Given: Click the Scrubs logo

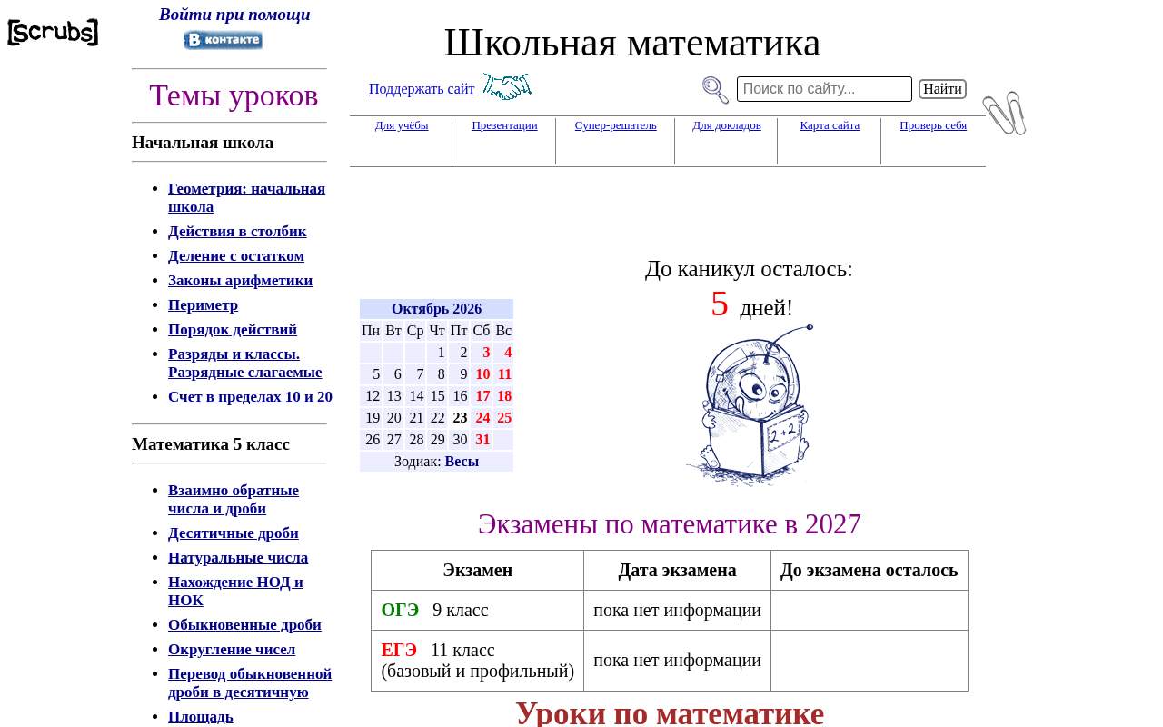Looking at the screenshot, I should [53, 33].
